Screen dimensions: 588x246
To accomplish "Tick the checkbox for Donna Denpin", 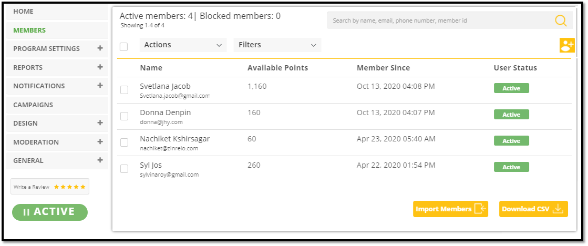I will pyautogui.click(x=124, y=116).
